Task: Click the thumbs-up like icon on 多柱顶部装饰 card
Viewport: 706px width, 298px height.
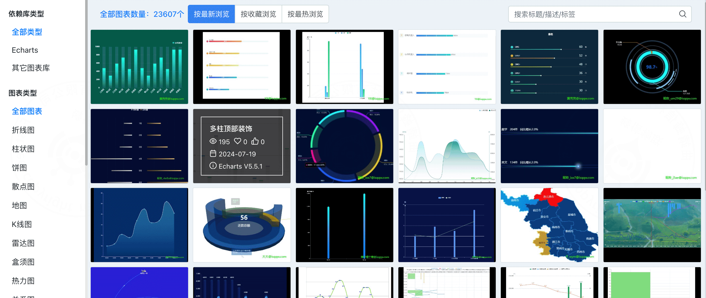Action: coord(255,141)
